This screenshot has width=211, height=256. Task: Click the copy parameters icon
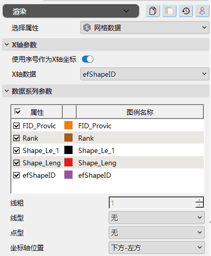153,11
